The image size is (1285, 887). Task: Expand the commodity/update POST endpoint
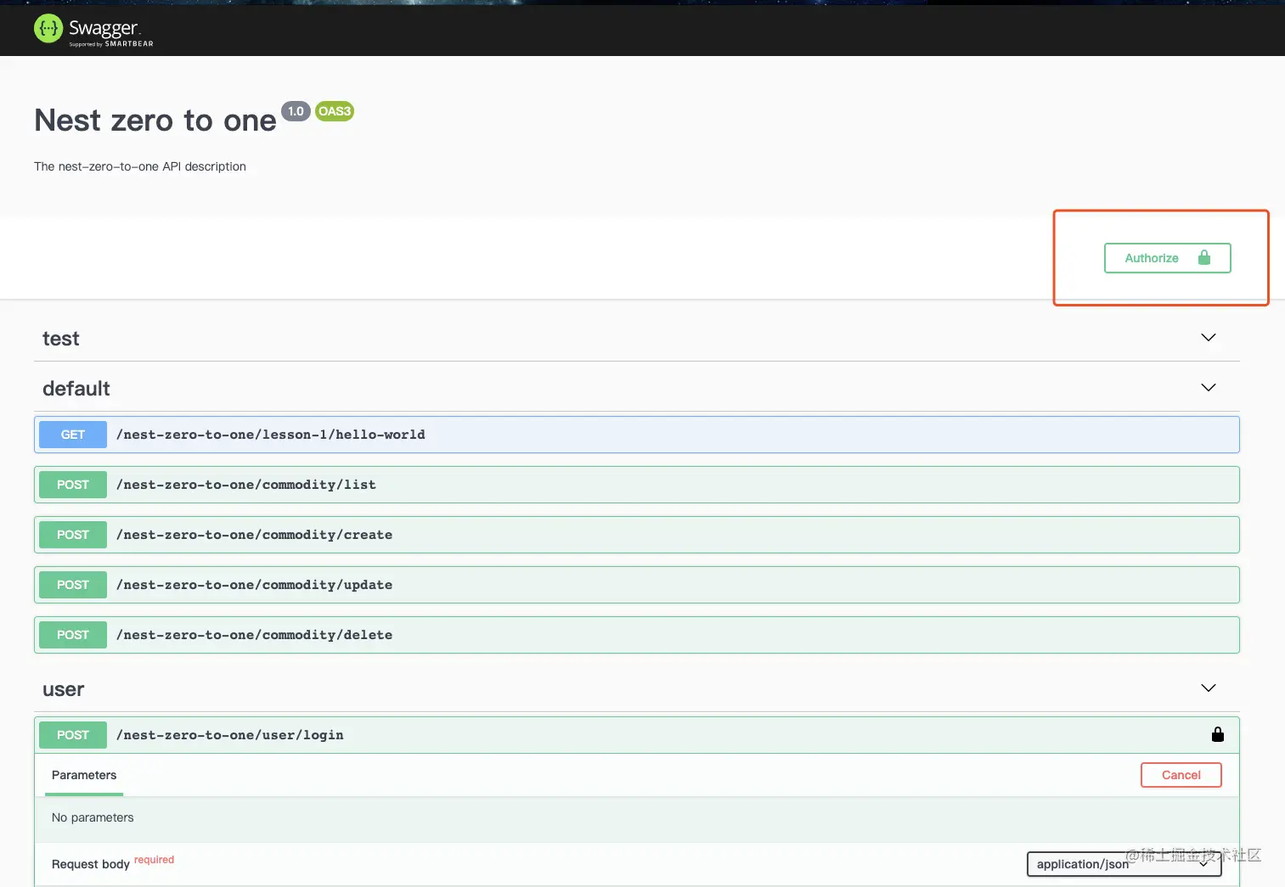pyautogui.click(x=637, y=585)
